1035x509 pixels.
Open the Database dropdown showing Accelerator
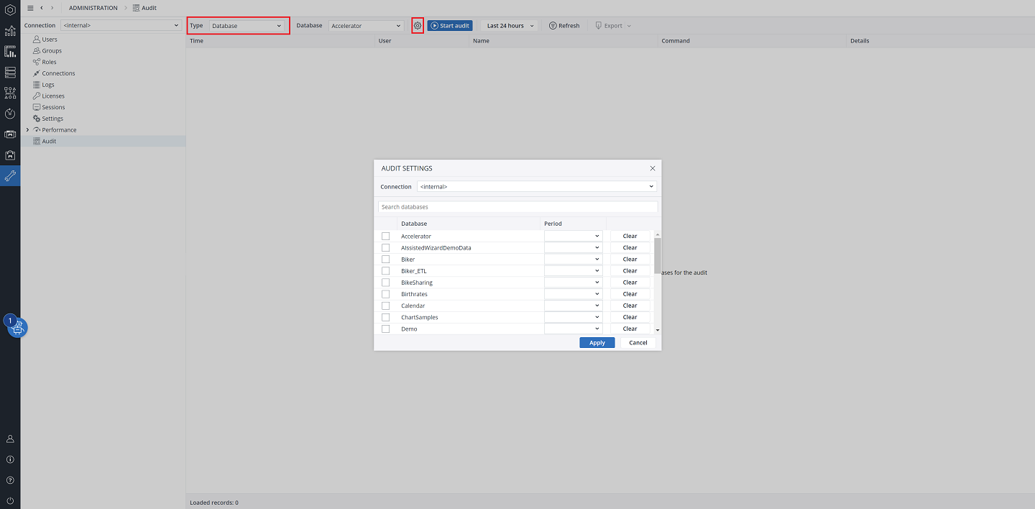click(x=367, y=26)
